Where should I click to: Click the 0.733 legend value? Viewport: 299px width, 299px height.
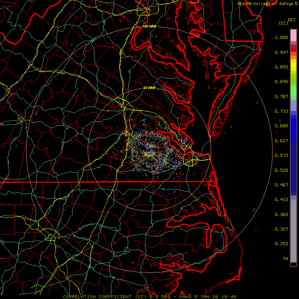(281, 111)
